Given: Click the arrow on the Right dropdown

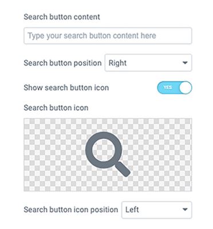Looking at the screenshot, I should (x=185, y=63).
